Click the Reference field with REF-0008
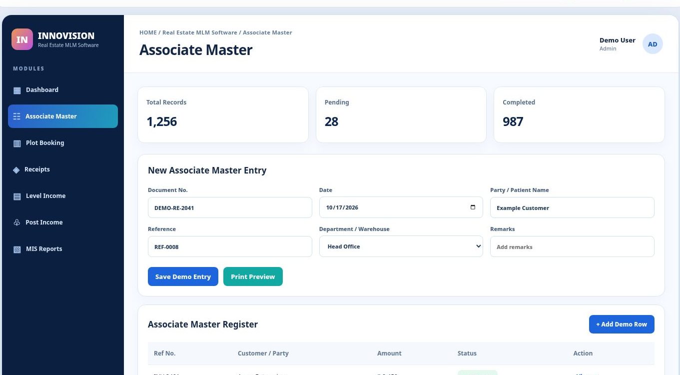This screenshot has height=375, width=680. [230, 246]
